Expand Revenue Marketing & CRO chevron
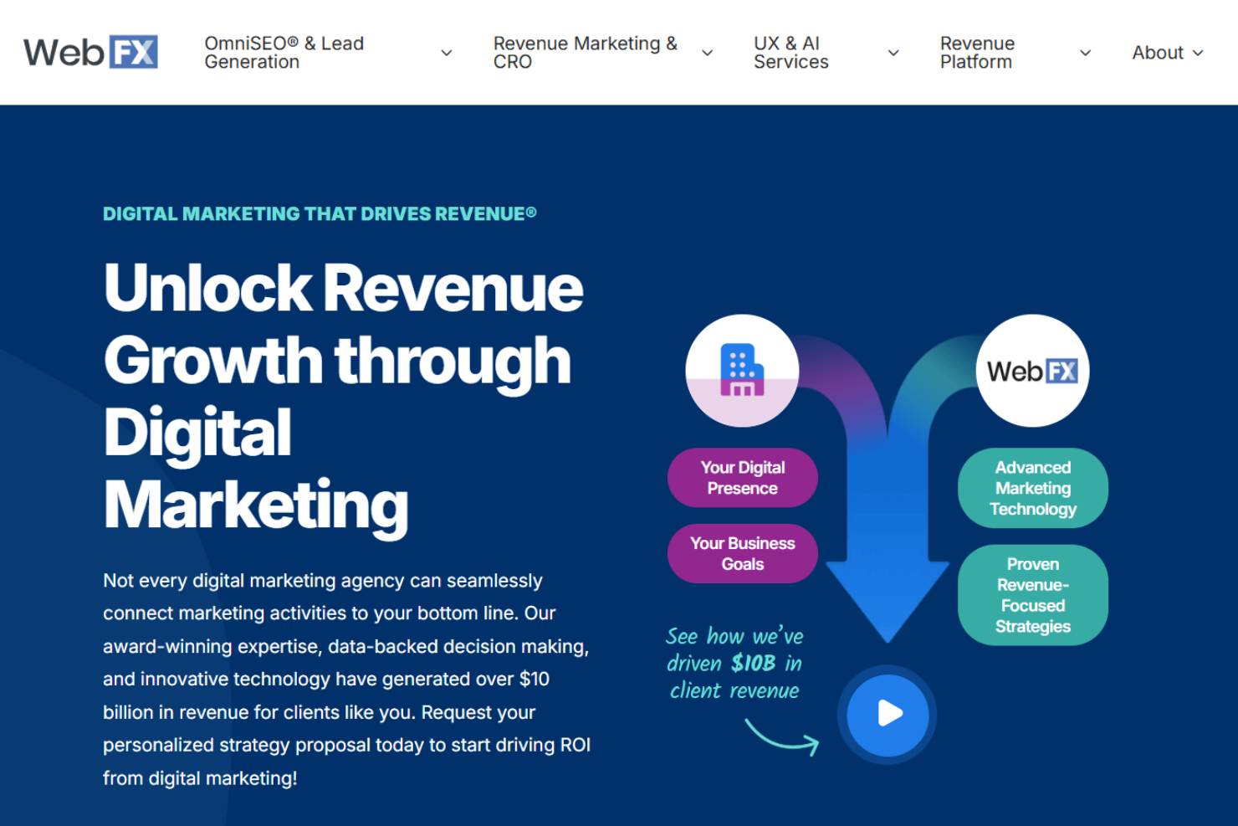This screenshot has height=826, width=1238. pyautogui.click(x=708, y=53)
